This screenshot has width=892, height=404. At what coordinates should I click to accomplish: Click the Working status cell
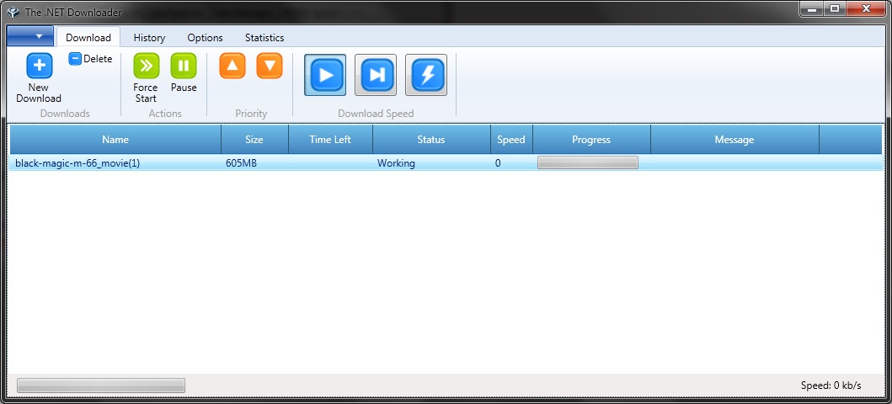point(396,163)
